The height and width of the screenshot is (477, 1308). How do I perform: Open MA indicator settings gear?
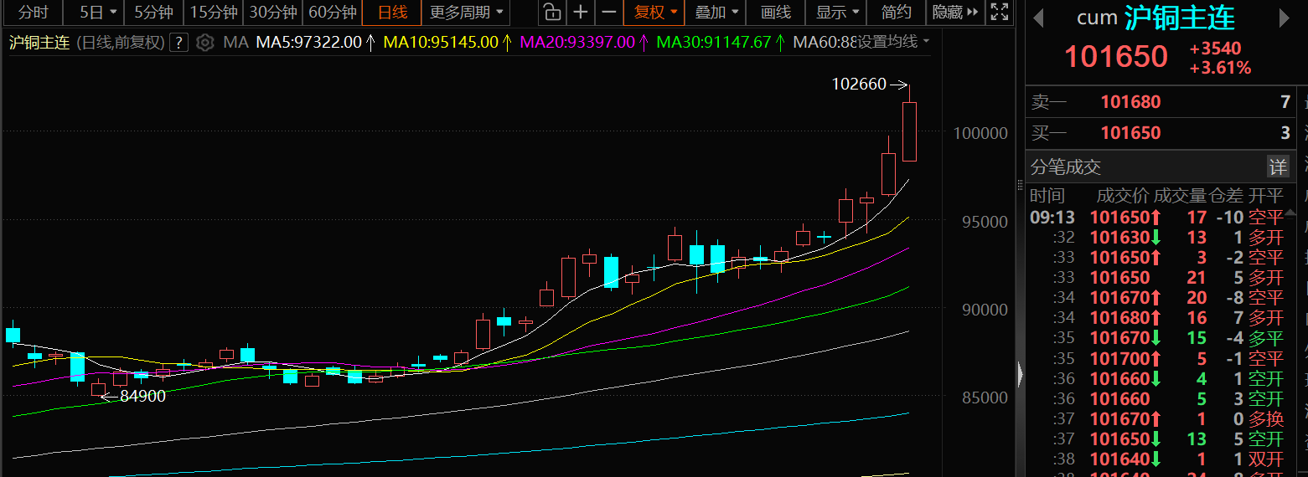click(205, 42)
